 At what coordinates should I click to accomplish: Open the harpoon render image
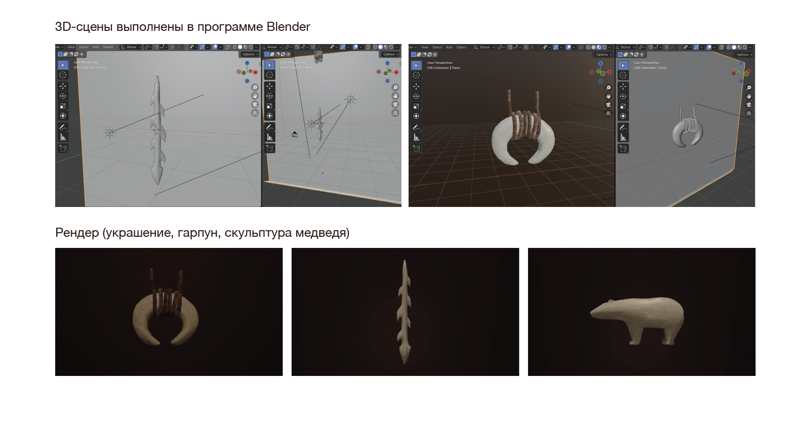point(406,312)
